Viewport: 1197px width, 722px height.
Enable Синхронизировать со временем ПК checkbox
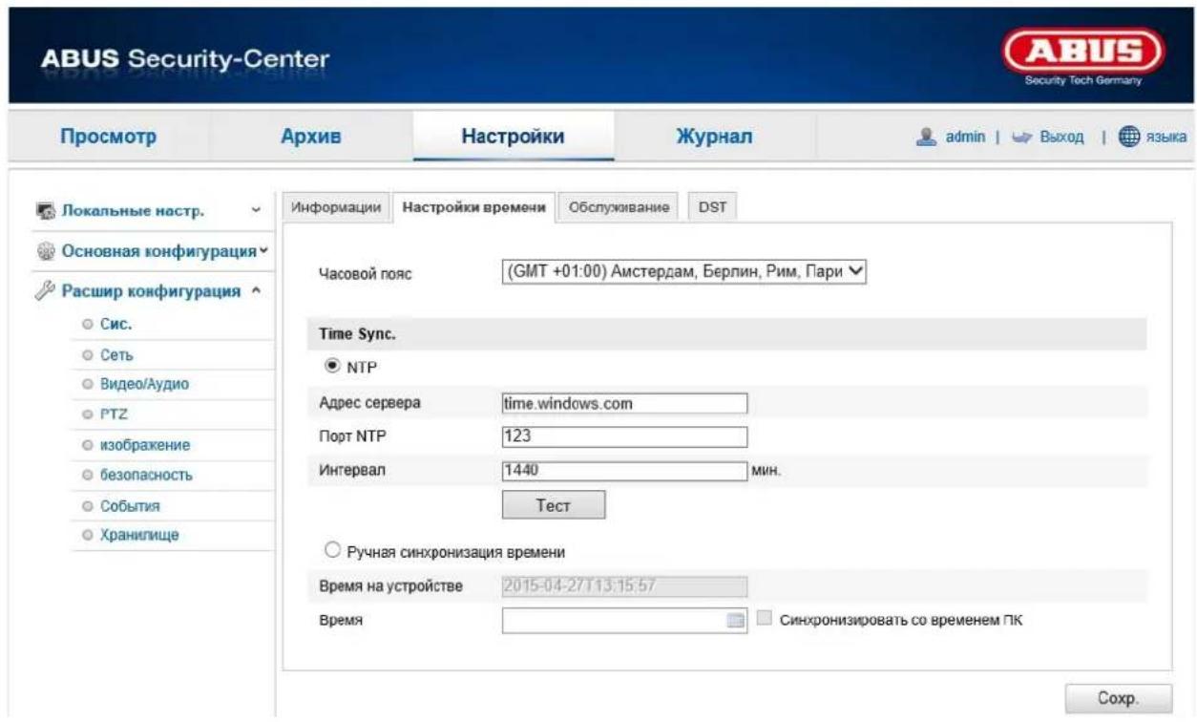764,619
